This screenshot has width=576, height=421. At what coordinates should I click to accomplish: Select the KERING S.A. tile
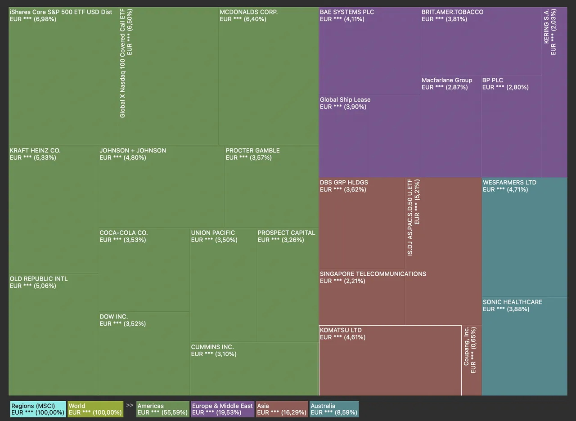[x=554, y=92]
